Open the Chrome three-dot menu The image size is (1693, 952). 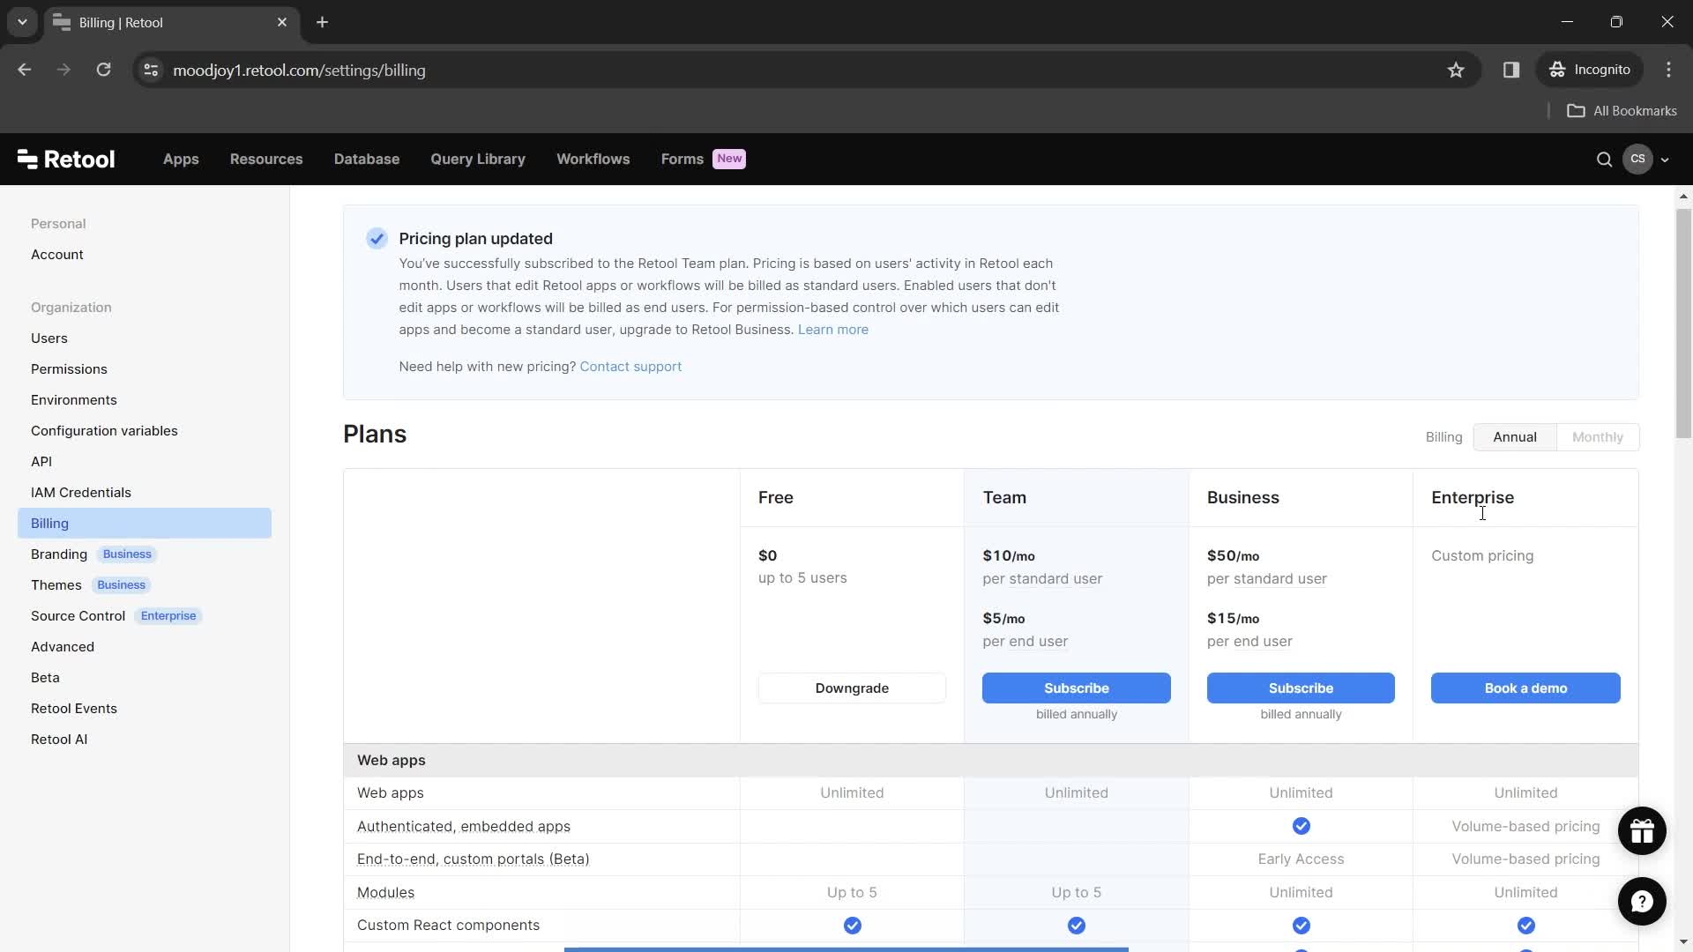pyautogui.click(x=1668, y=70)
